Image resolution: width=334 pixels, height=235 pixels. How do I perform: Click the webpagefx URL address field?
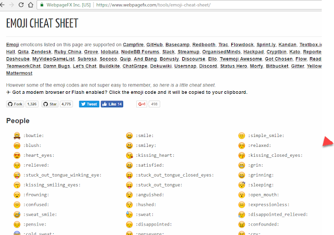(x=180, y=5)
